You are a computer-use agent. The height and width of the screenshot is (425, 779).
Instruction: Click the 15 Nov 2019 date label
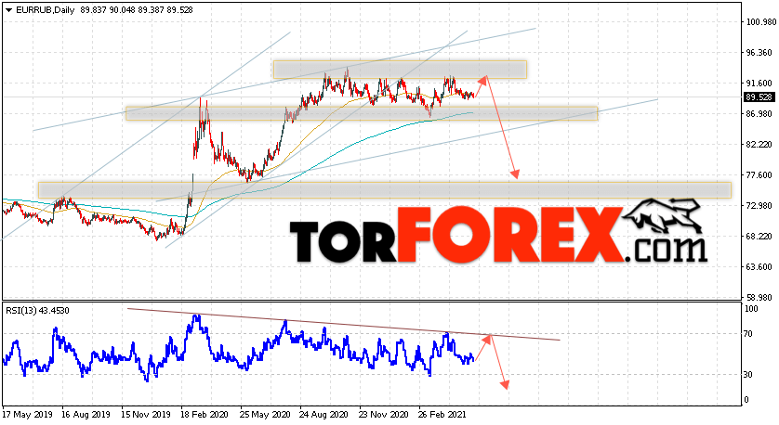(x=146, y=414)
